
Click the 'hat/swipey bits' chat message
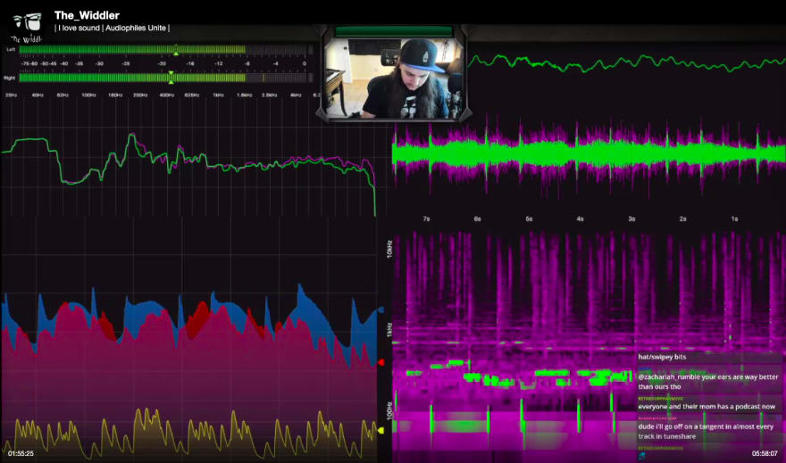(x=662, y=357)
